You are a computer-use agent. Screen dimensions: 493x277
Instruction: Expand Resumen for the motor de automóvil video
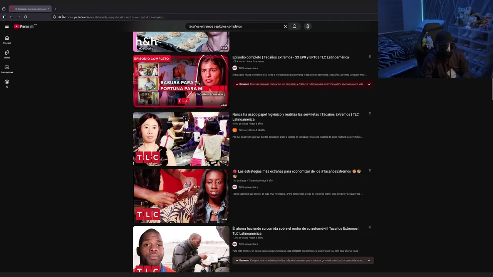pos(369,260)
